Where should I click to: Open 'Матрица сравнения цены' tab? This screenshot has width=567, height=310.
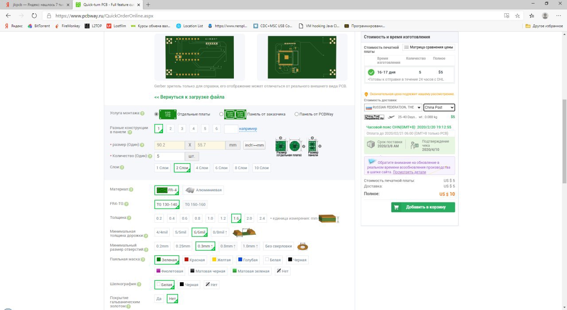pos(428,47)
